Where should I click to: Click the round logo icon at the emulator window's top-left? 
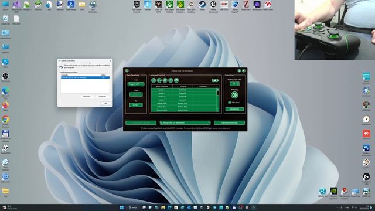point(127,70)
